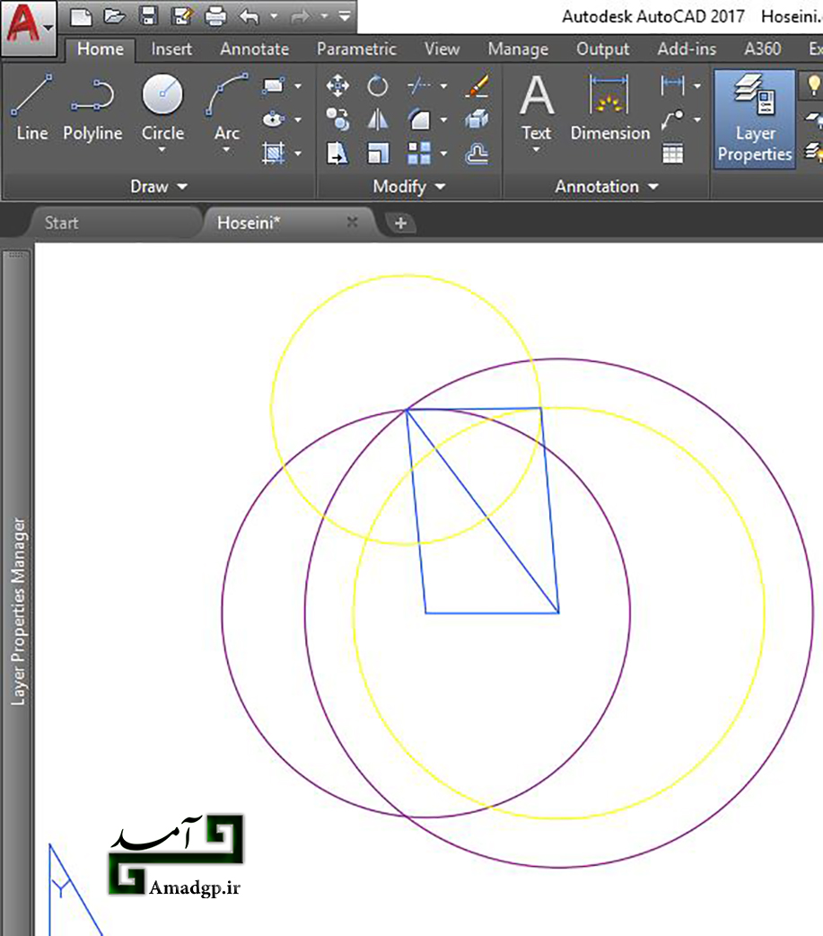Open the Redo history dropdown arrow
Image resolution: width=823 pixels, height=936 pixels.
tap(324, 16)
